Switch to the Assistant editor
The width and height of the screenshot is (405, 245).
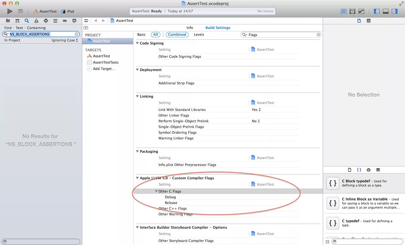tap(352, 11)
